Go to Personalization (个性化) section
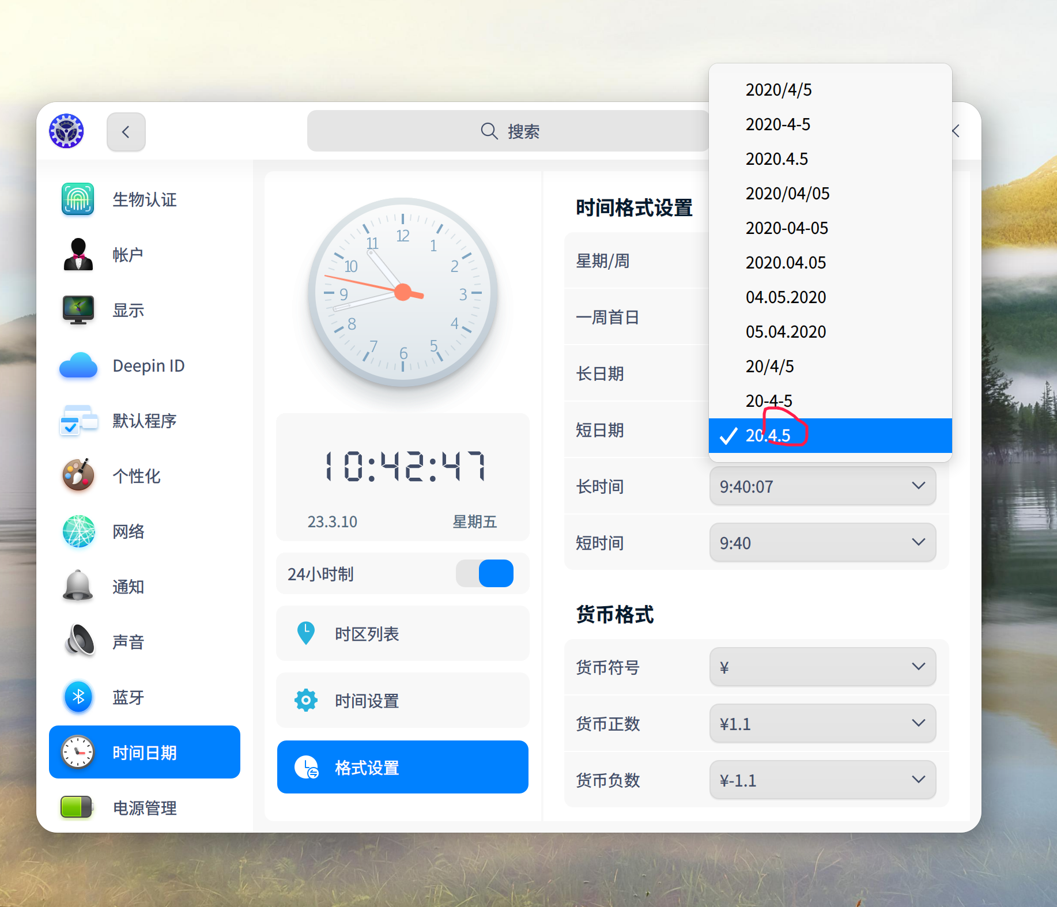Image resolution: width=1057 pixels, height=907 pixels. [145, 475]
